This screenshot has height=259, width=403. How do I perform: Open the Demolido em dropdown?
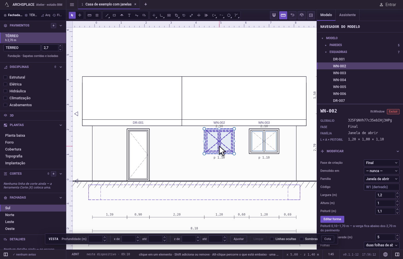click(381, 171)
